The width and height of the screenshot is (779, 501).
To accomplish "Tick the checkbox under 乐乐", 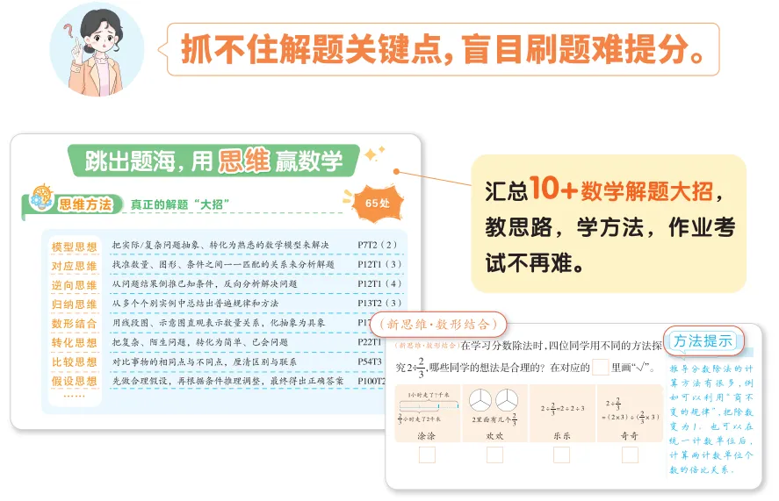I will point(561,454).
